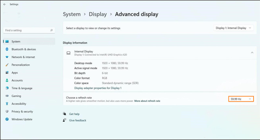This screenshot has width=260, height=140.
Task: Select System in the sidebar
Action: point(16,42)
